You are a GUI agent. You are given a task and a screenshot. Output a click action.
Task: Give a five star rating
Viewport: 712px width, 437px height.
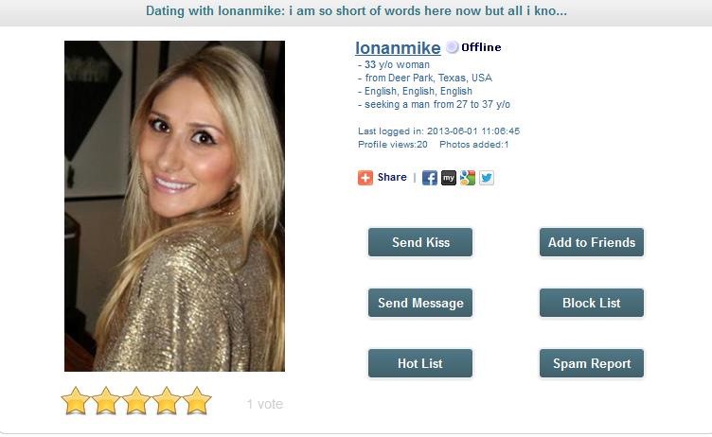coord(197,401)
